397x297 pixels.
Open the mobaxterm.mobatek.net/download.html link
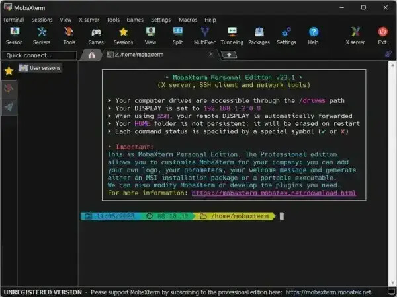pos(274,193)
